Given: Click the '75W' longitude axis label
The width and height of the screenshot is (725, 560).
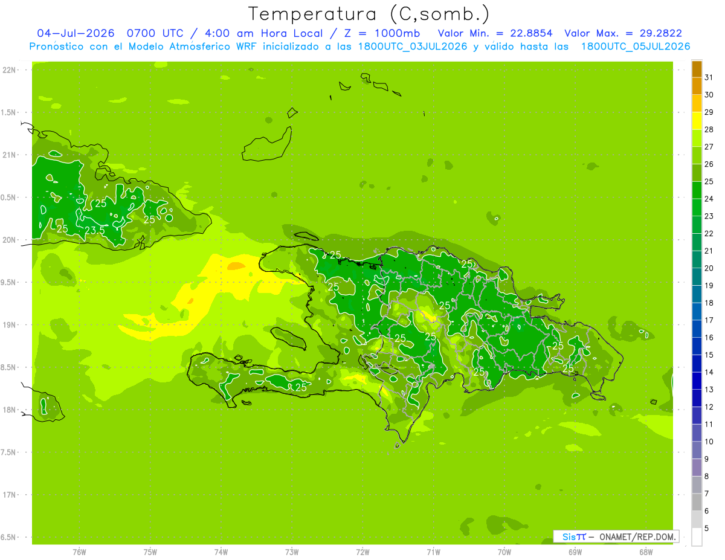Looking at the screenshot, I should (x=150, y=552).
